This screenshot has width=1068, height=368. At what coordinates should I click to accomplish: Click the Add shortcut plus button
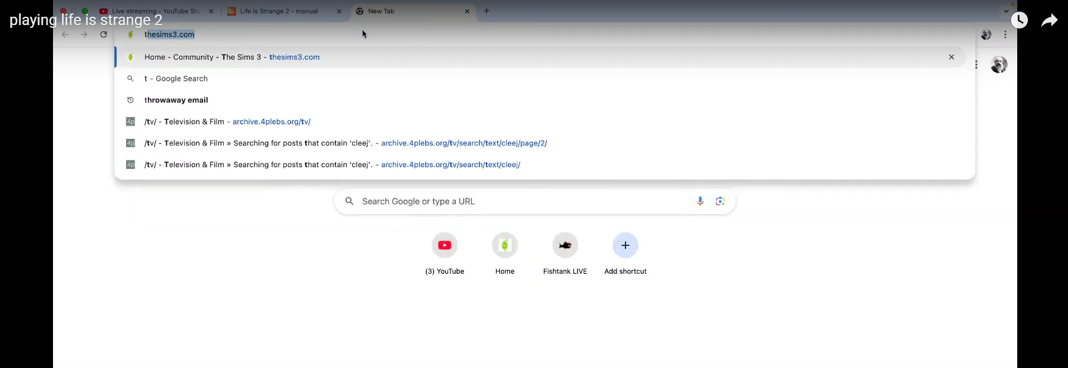click(625, 245)
